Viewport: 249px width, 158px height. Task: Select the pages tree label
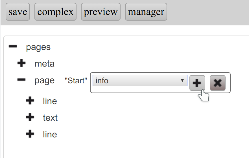pyautogui.click(x=38, y=47)
